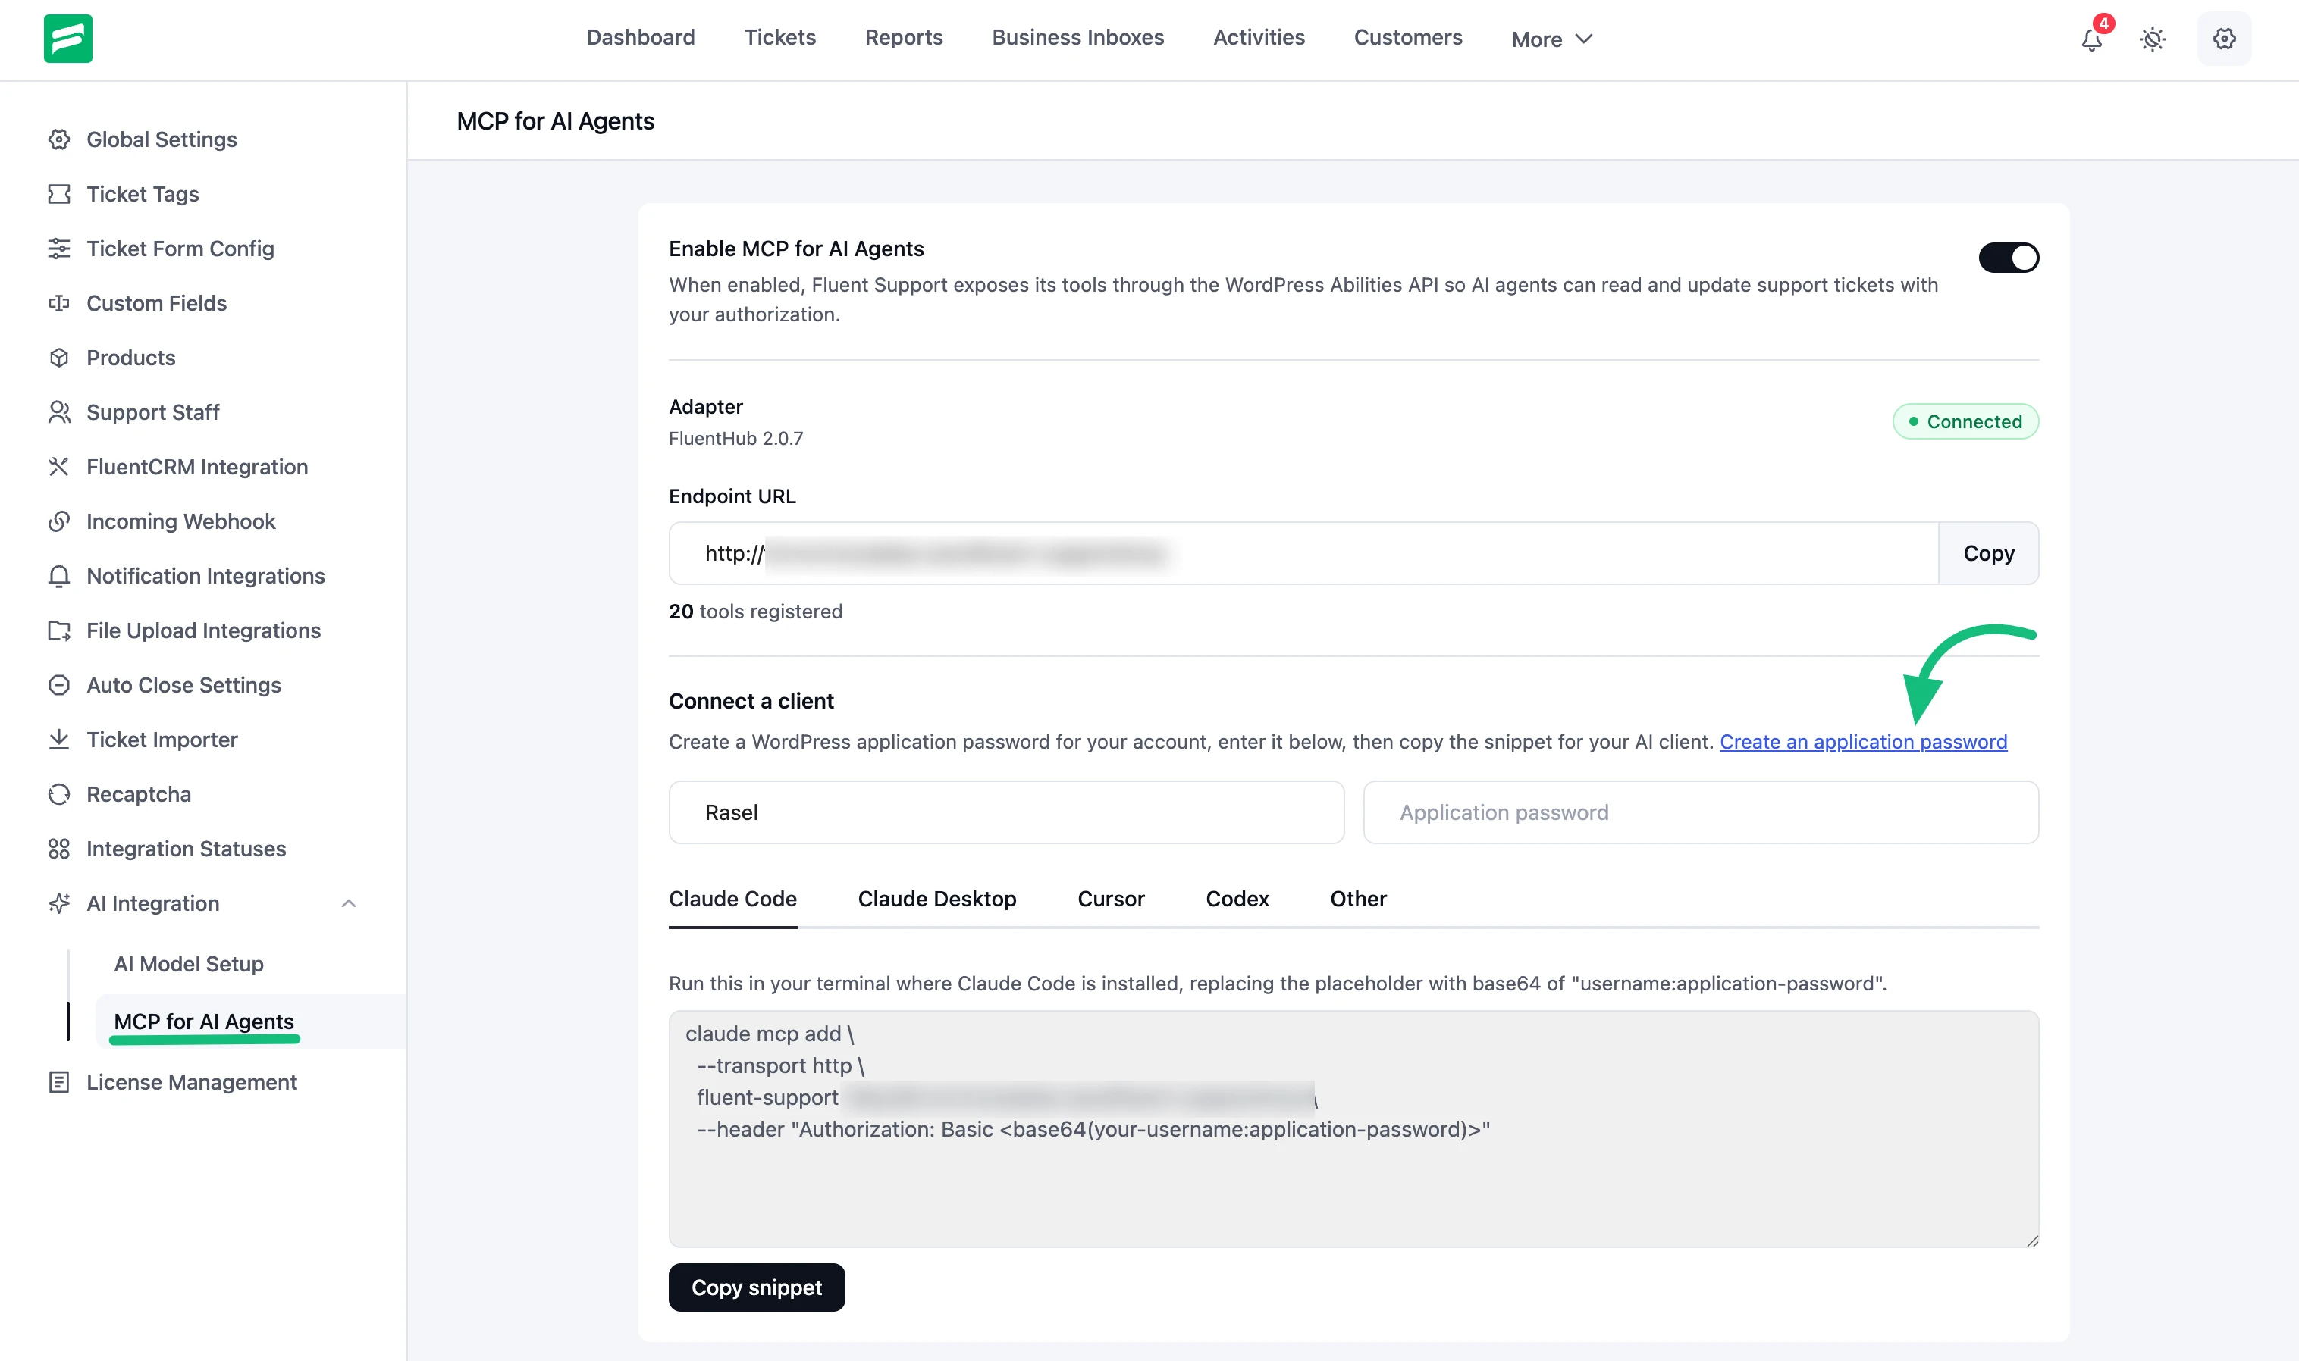Click the Auto Close Settings icon

pyautogui.click(x=58, y=685)
